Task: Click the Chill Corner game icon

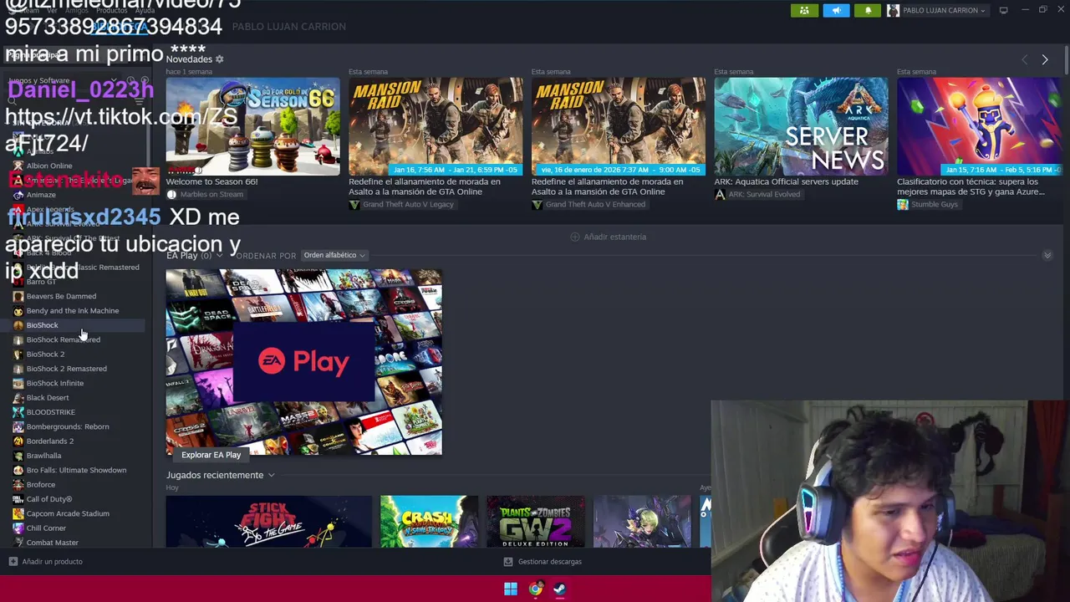Action: coord(18,528)
